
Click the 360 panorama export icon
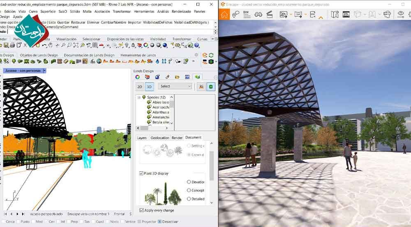pyautogui.click(x=298, y=14)
